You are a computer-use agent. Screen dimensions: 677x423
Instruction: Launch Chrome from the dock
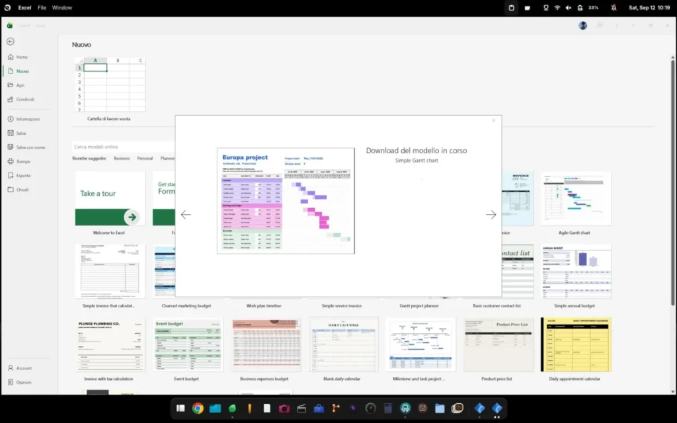[x=198, y=408]
